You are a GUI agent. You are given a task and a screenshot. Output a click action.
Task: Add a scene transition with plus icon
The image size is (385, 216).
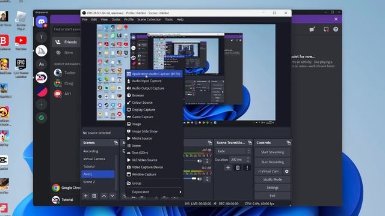click(x=228, y=168)
